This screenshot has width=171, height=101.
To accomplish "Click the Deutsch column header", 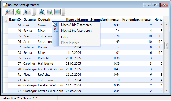I will click(x=51, y=20).
